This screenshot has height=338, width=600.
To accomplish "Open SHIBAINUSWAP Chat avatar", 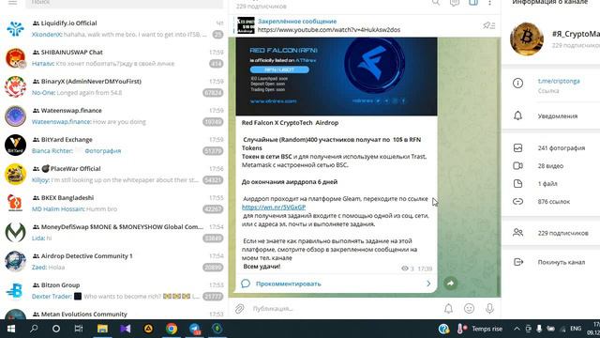I will (15, 58).
